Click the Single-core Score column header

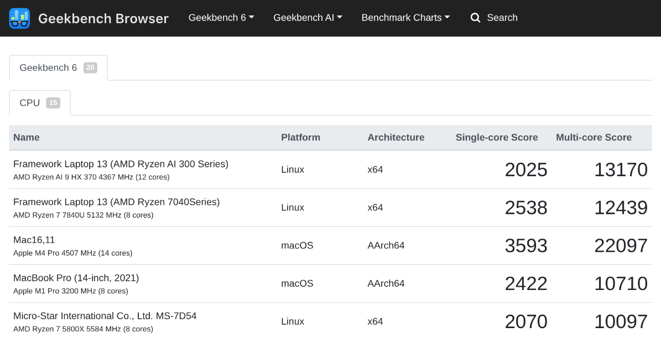[x=497, y=137]
